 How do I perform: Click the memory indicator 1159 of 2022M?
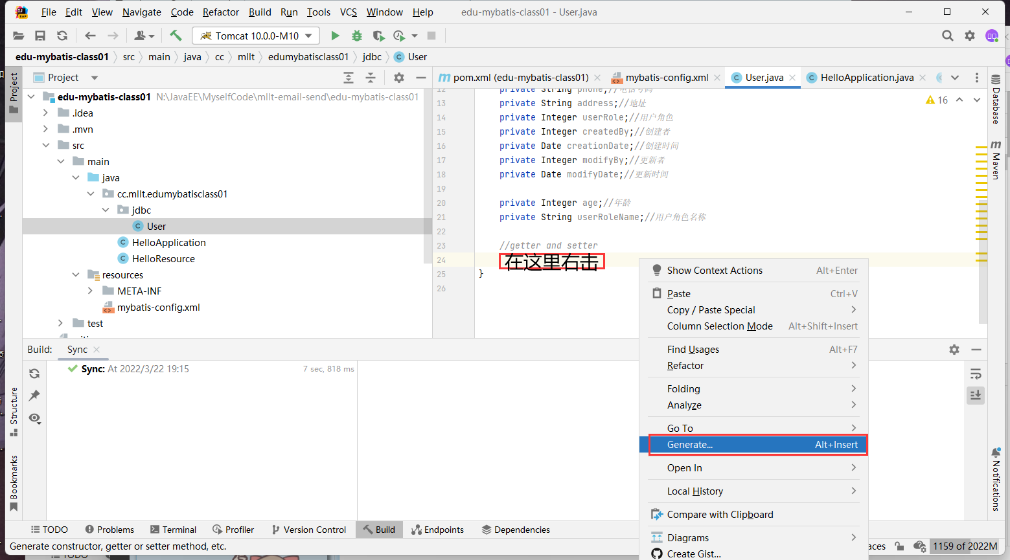coord(965,546)
